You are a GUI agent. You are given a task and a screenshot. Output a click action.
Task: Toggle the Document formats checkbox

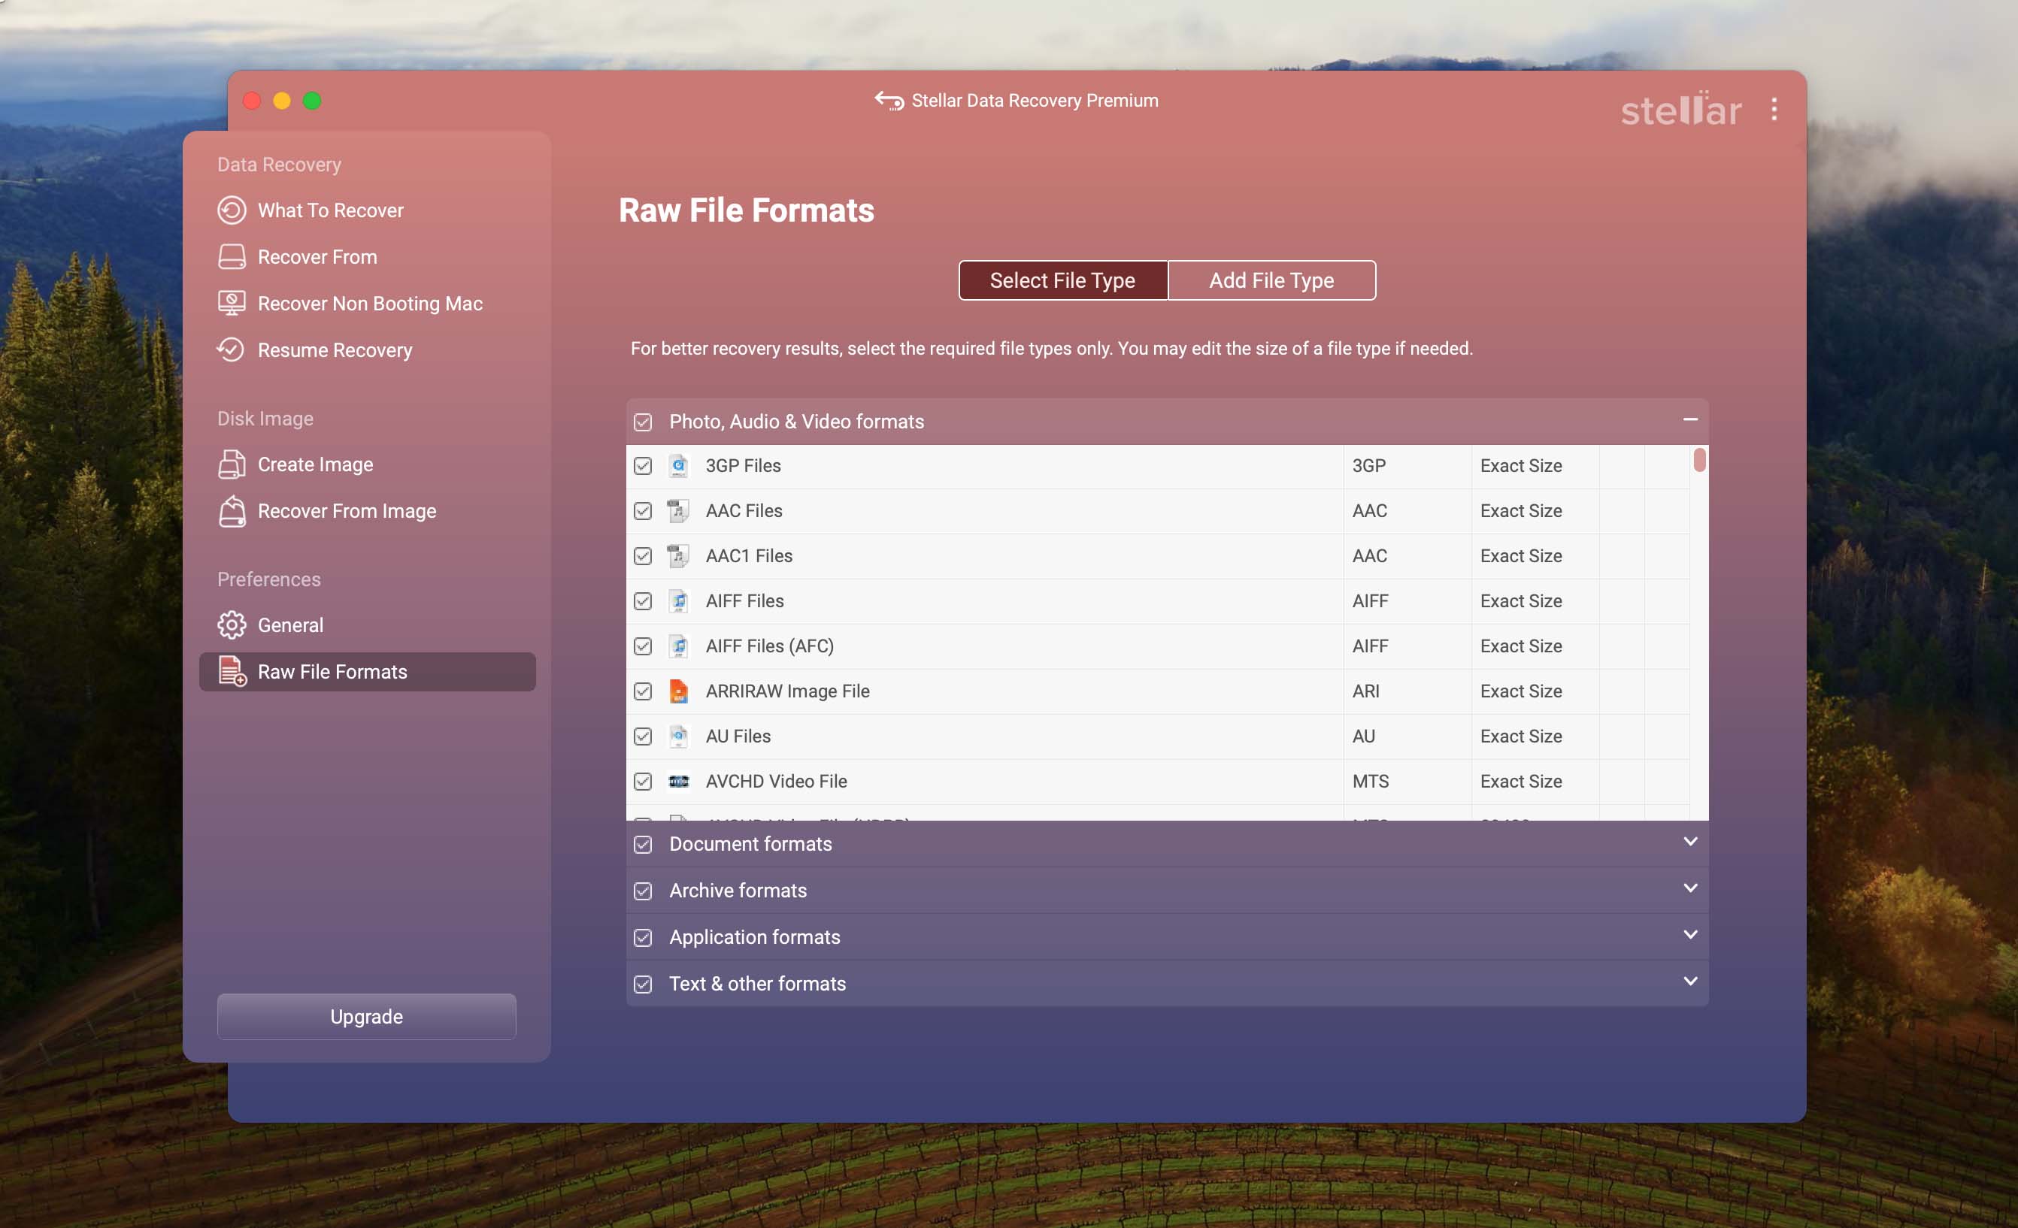point(643,844)
